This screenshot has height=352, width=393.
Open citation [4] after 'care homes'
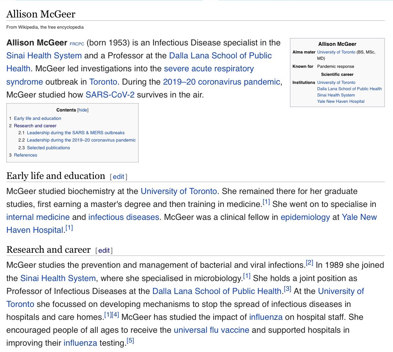115,315
